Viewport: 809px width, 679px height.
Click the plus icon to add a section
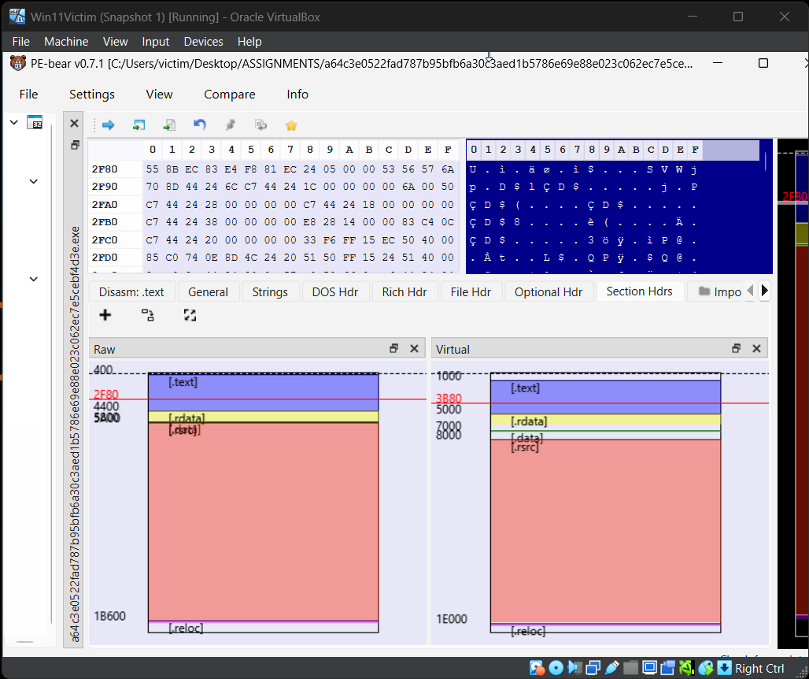click(105, 315)
